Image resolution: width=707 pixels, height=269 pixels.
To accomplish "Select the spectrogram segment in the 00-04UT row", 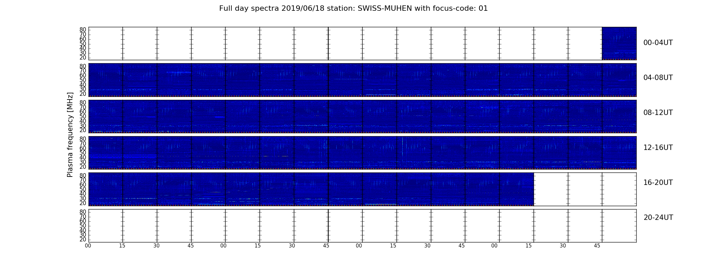I will pyautogui.click(x=619, y=43).
